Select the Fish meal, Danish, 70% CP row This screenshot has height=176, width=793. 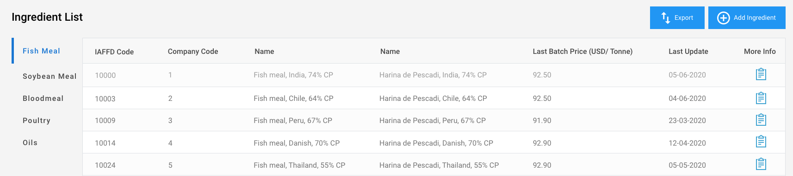434,142
